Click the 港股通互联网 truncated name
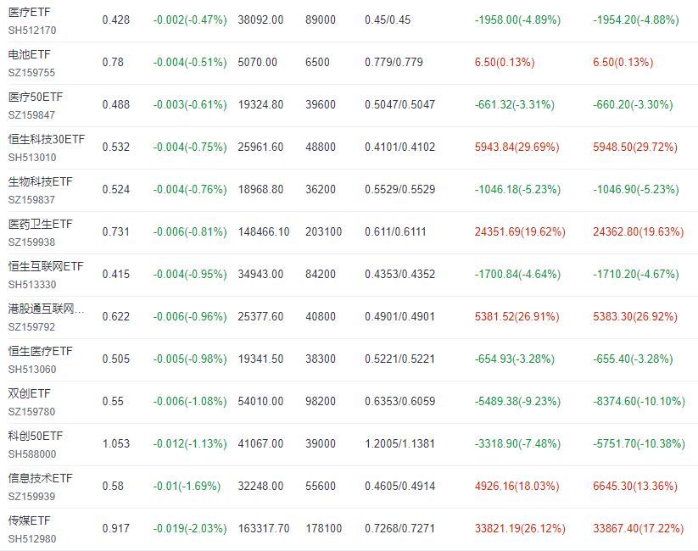This screenshot has width=698, height=551. [46, 309]
